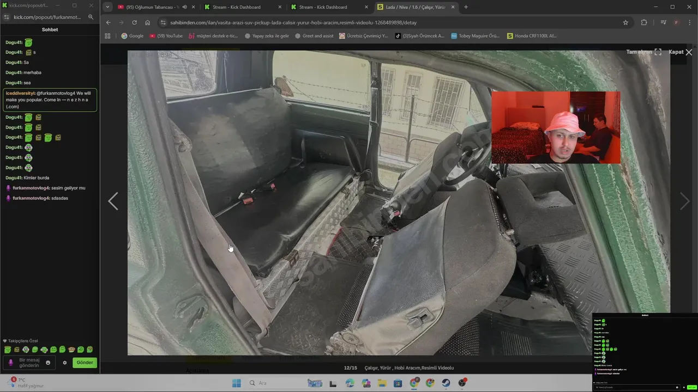Open a new browser tab
This screenshot has width=698, height=392.
click(466, 7)
